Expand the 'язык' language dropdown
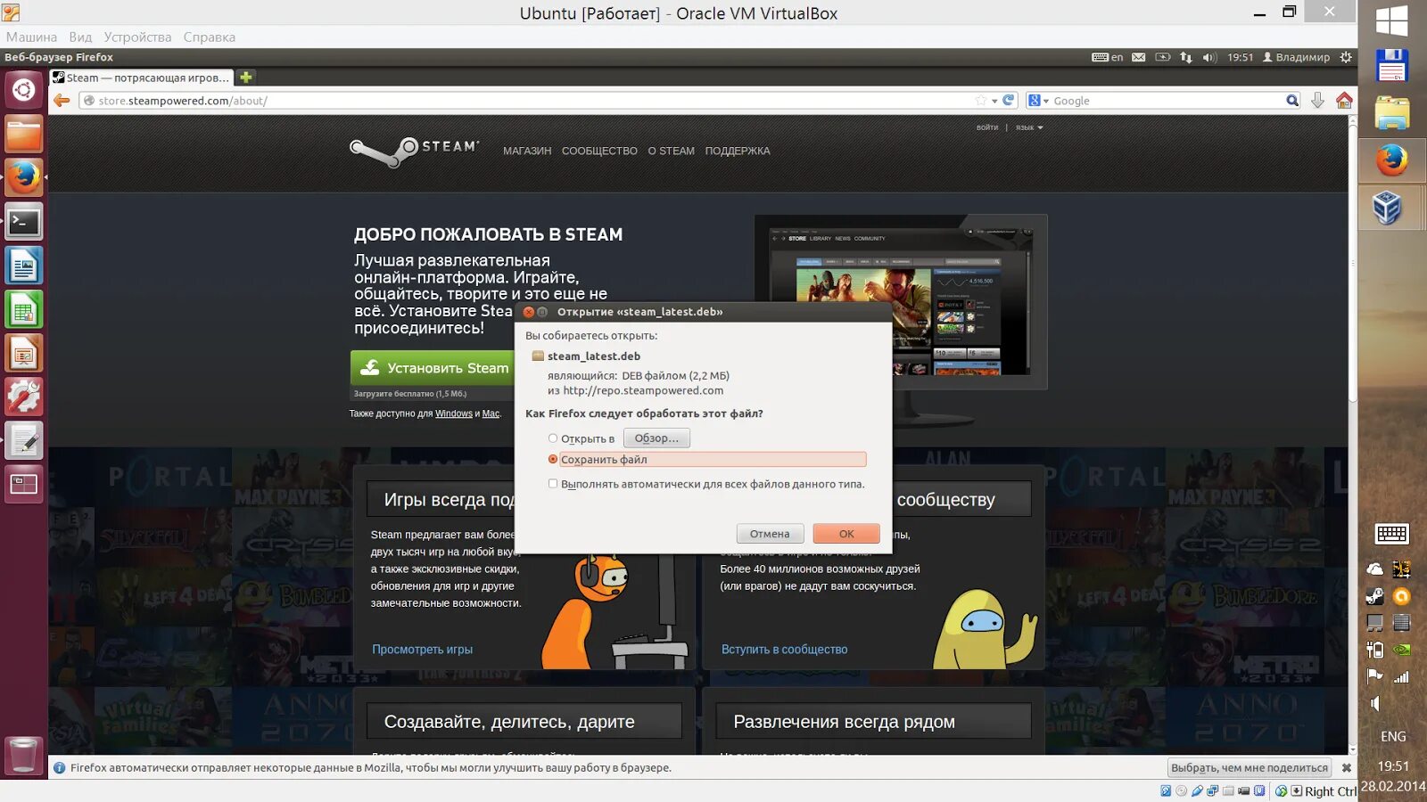This screenshot has height=802, width=1427. click(x=1029, y=127)
